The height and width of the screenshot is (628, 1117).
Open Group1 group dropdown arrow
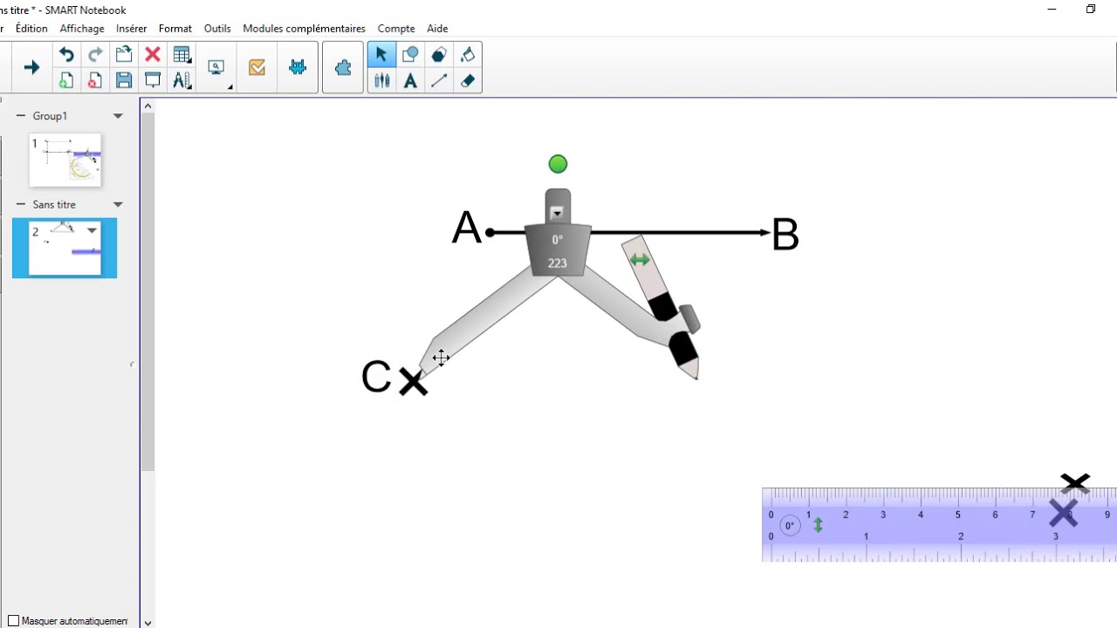tap(118, 116)
